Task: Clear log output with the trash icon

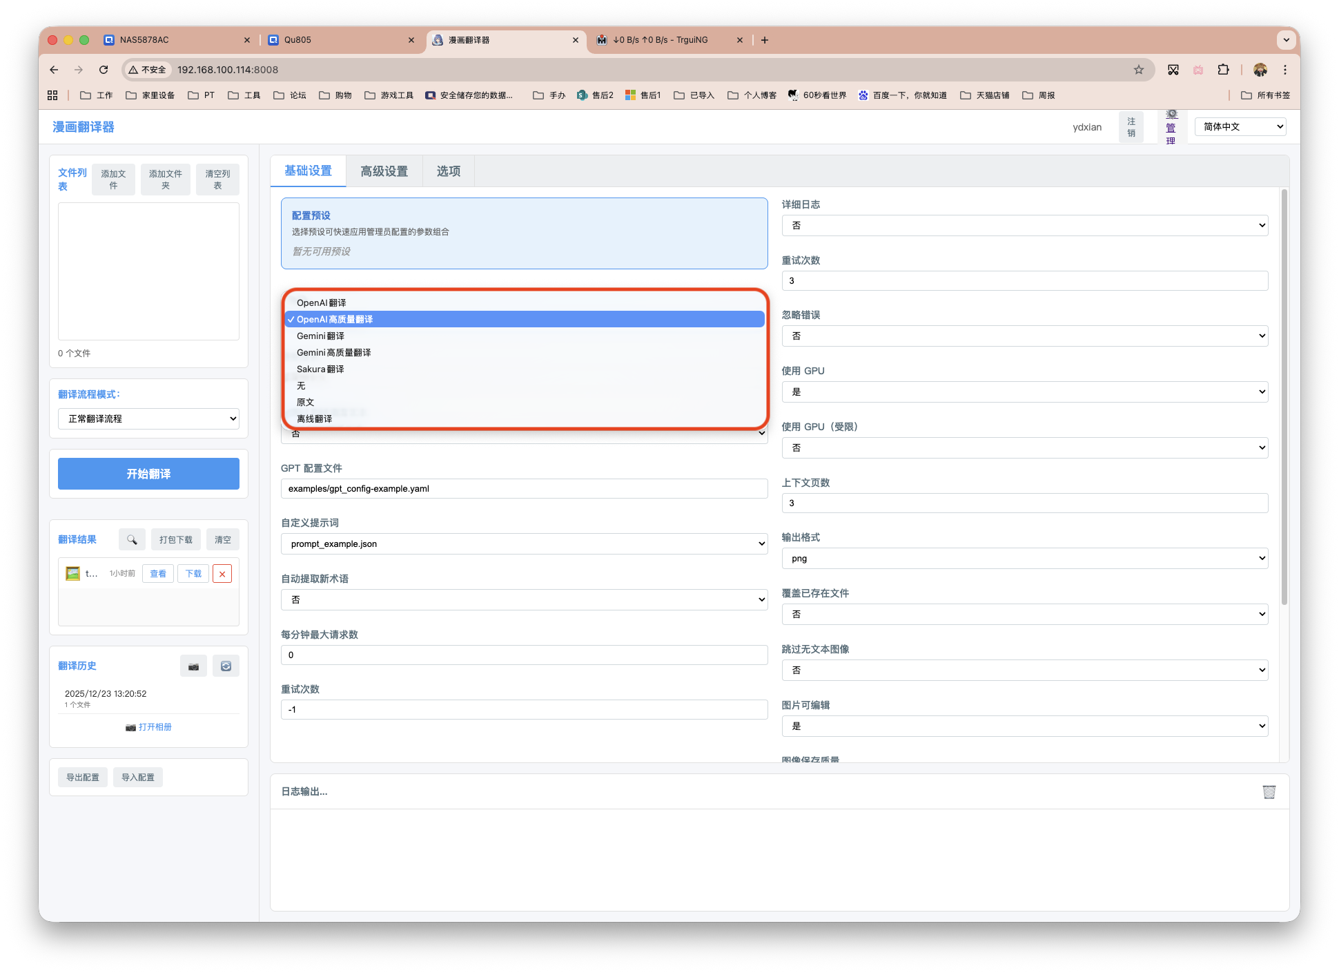Action: click(1269, 791)
